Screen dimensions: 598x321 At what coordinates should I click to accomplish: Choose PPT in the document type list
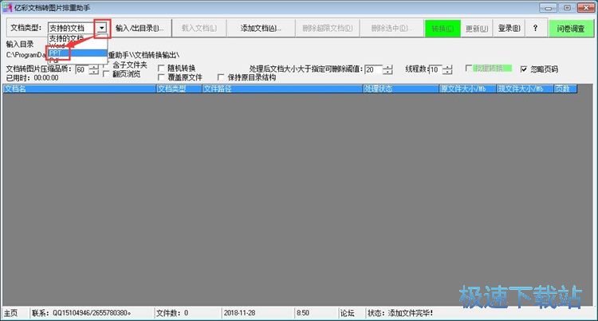pos(77,53)
